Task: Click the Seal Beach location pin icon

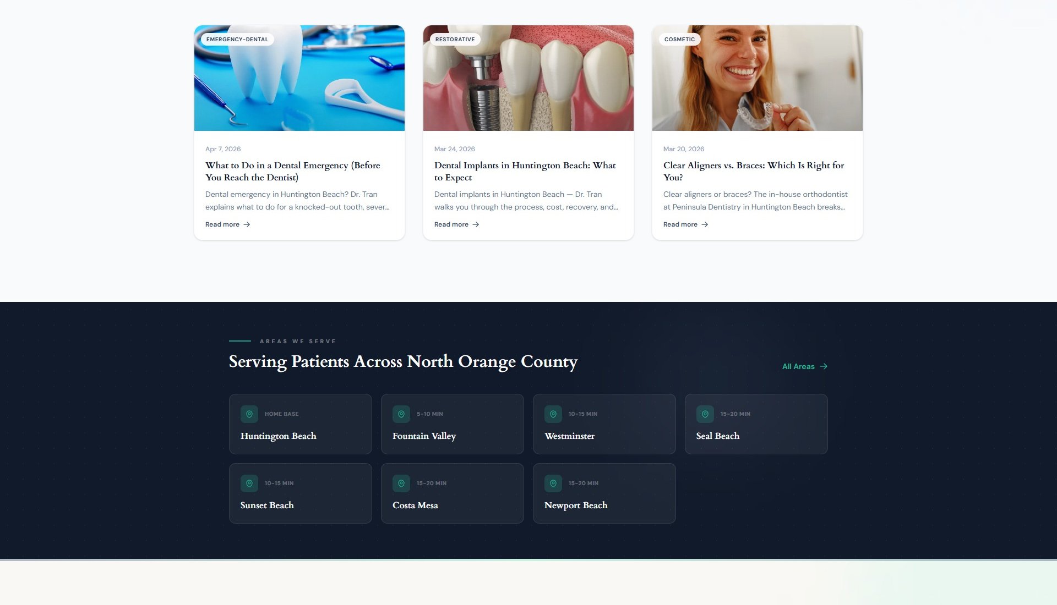Action: [x=705, y=414]
